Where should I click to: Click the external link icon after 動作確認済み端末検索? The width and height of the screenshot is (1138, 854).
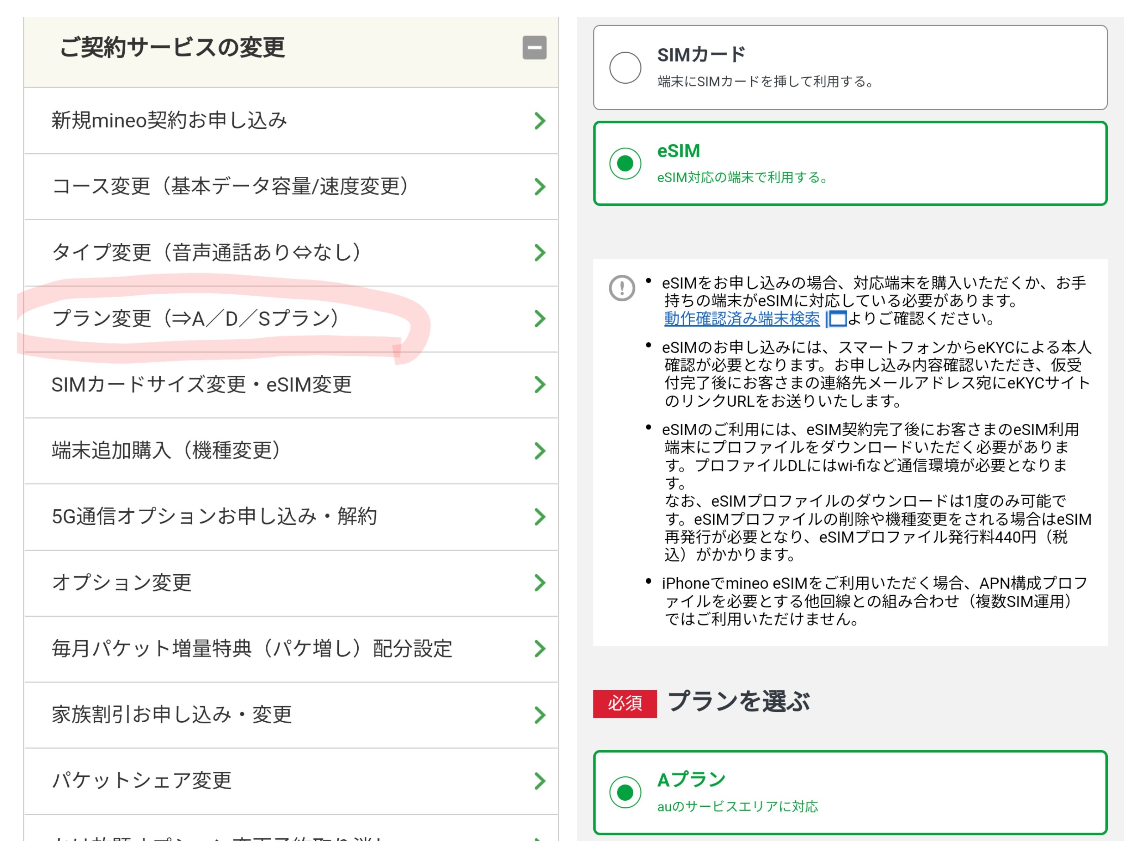(x=836, y=319)
